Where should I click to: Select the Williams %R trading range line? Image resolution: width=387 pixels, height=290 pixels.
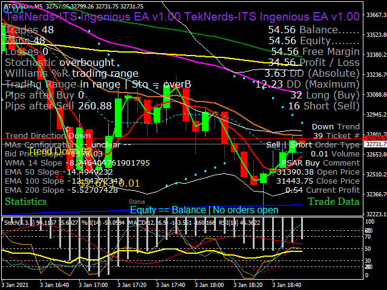71,74
